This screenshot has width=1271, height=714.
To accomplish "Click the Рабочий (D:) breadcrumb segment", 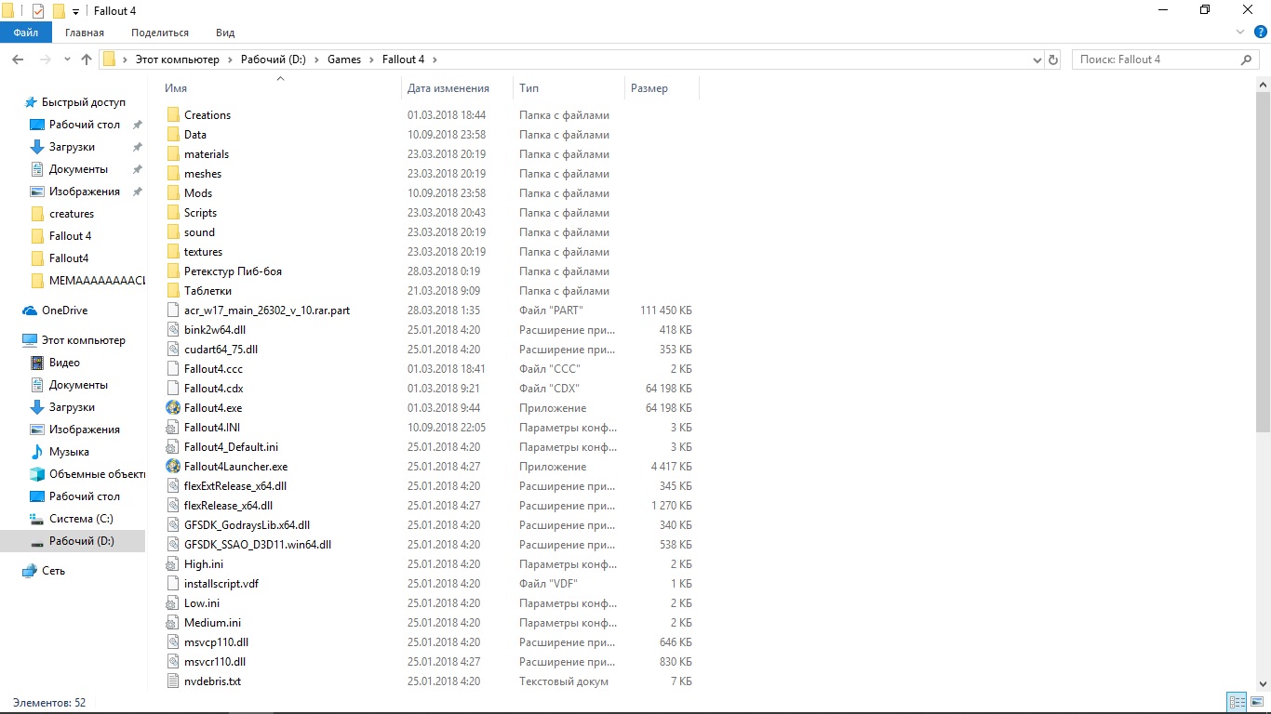I will [274, 59].
